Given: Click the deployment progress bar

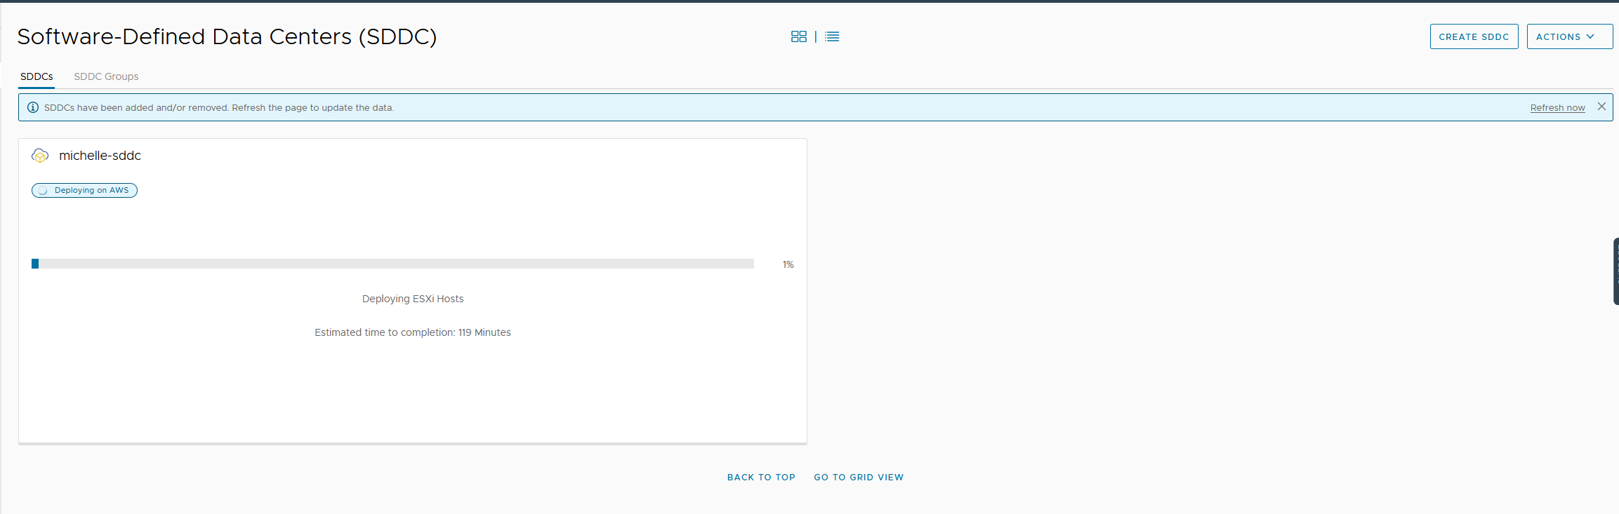Looking at the screenshot, I should (392, 264).
